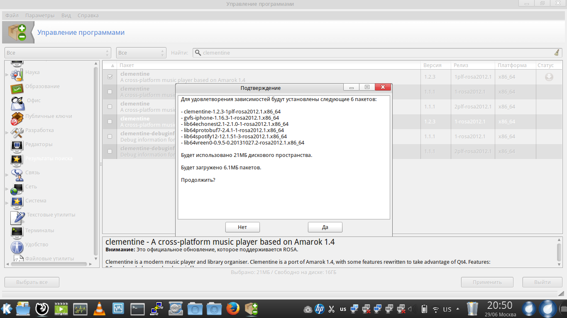Screen dimensions: 567x318
Task: Click the category tree horizontal scrollbar
Action: pos(49,264)
